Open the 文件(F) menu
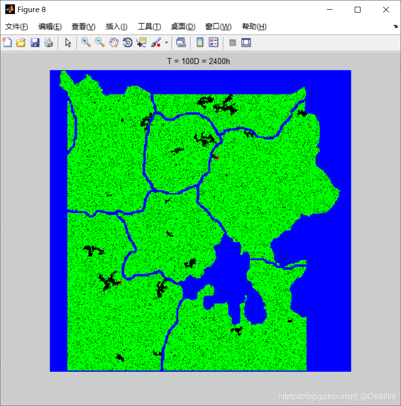Image resolution: width=401 pixels, height=406 pixels. coord(16,27)
